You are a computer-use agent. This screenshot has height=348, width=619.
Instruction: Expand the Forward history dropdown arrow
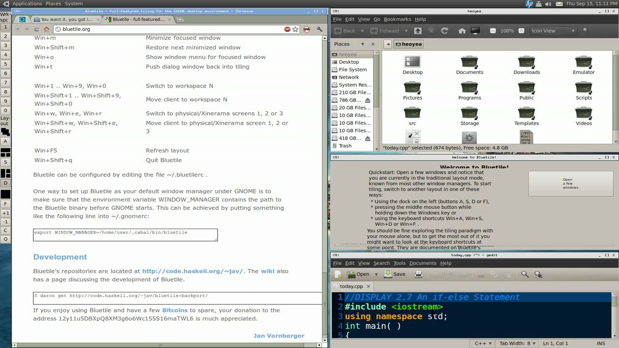[406, 30]
